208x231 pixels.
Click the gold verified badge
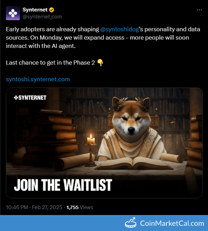51,10
